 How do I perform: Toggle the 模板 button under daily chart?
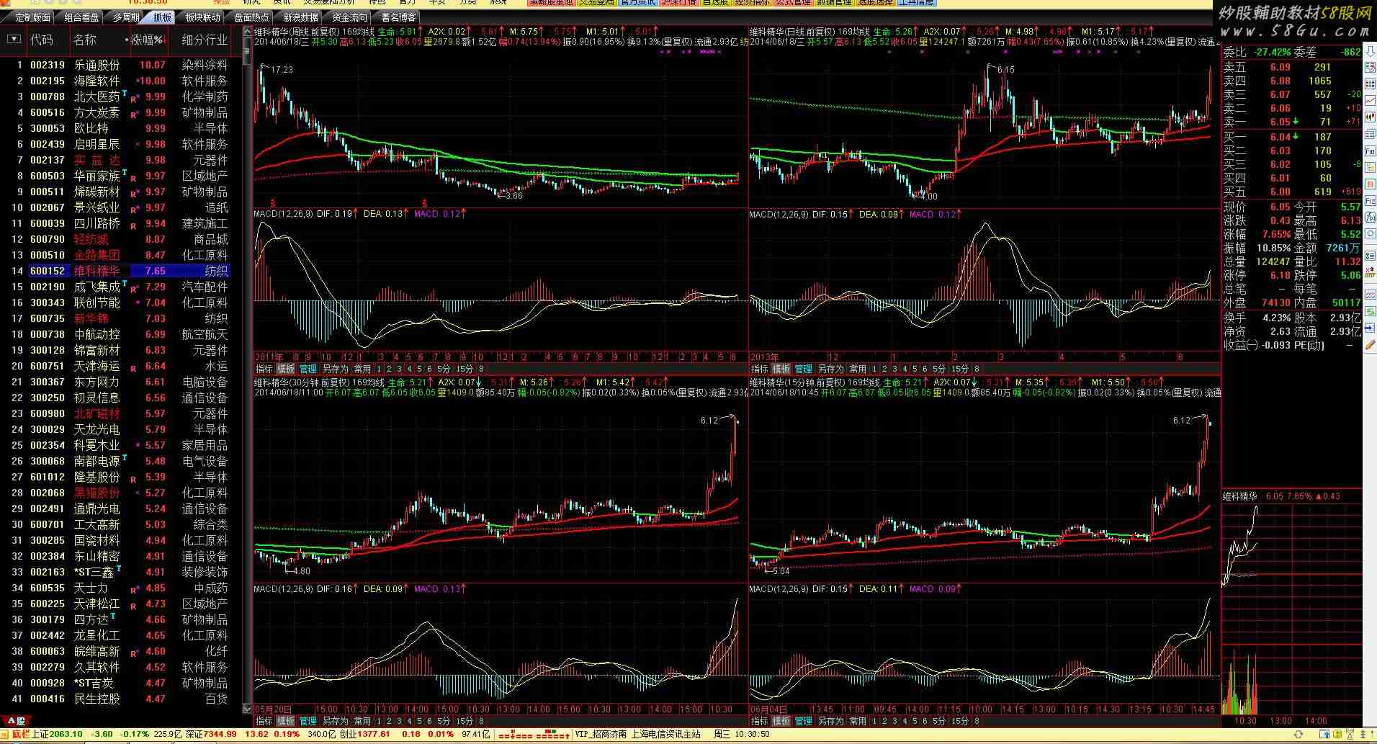click(781, 368)
